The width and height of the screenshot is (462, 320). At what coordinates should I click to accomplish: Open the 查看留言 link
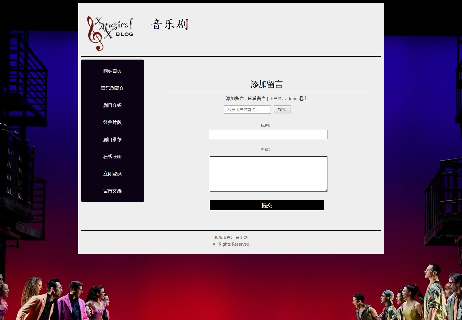(x=256, y=99)
